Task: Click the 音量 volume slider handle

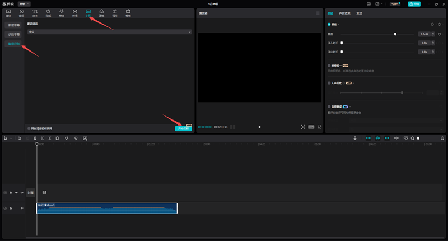Action: point(395,34)
